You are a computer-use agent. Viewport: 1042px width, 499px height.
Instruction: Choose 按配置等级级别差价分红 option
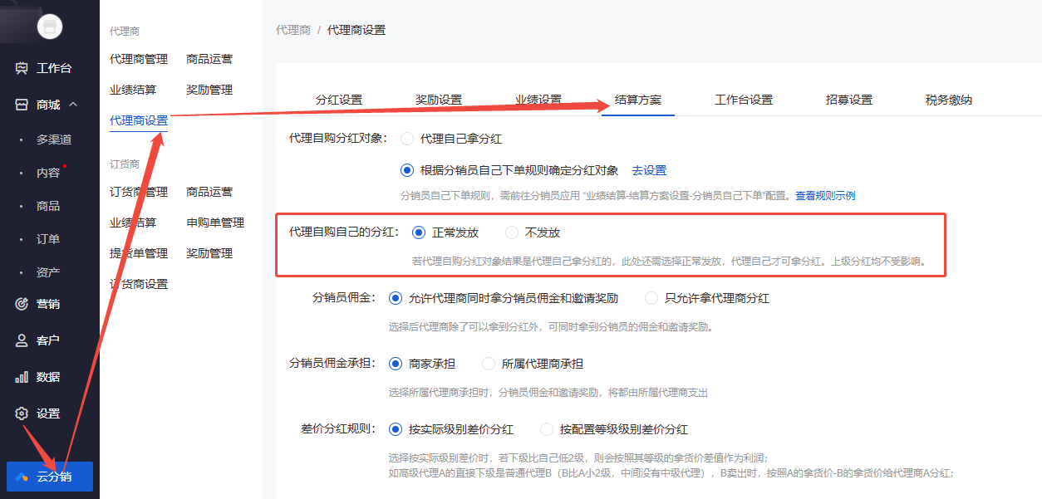[x=547, y=429]
